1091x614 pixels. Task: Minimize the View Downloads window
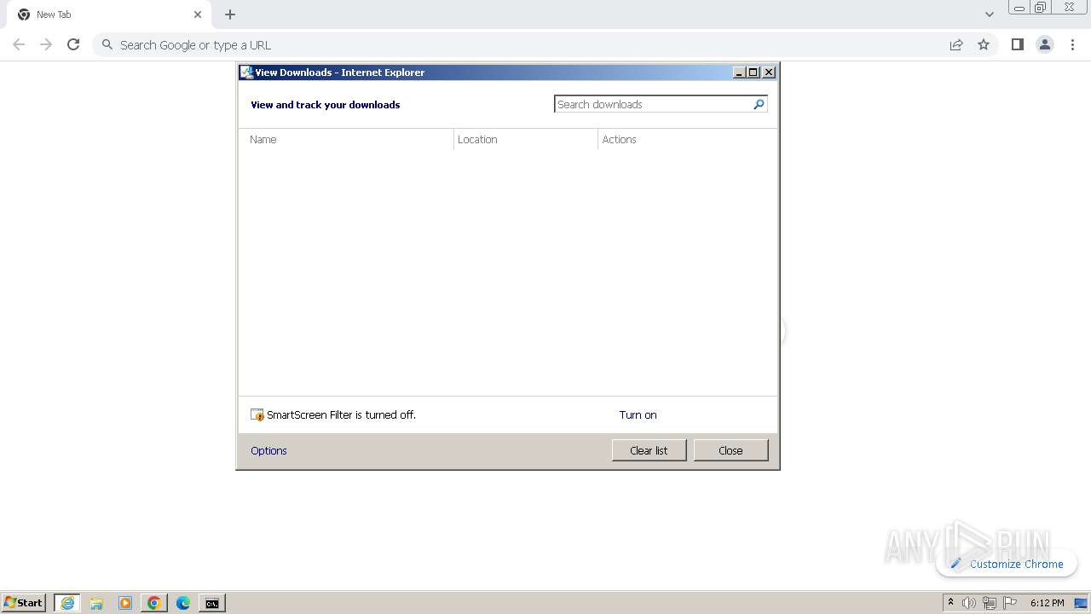tap(739, 72)
